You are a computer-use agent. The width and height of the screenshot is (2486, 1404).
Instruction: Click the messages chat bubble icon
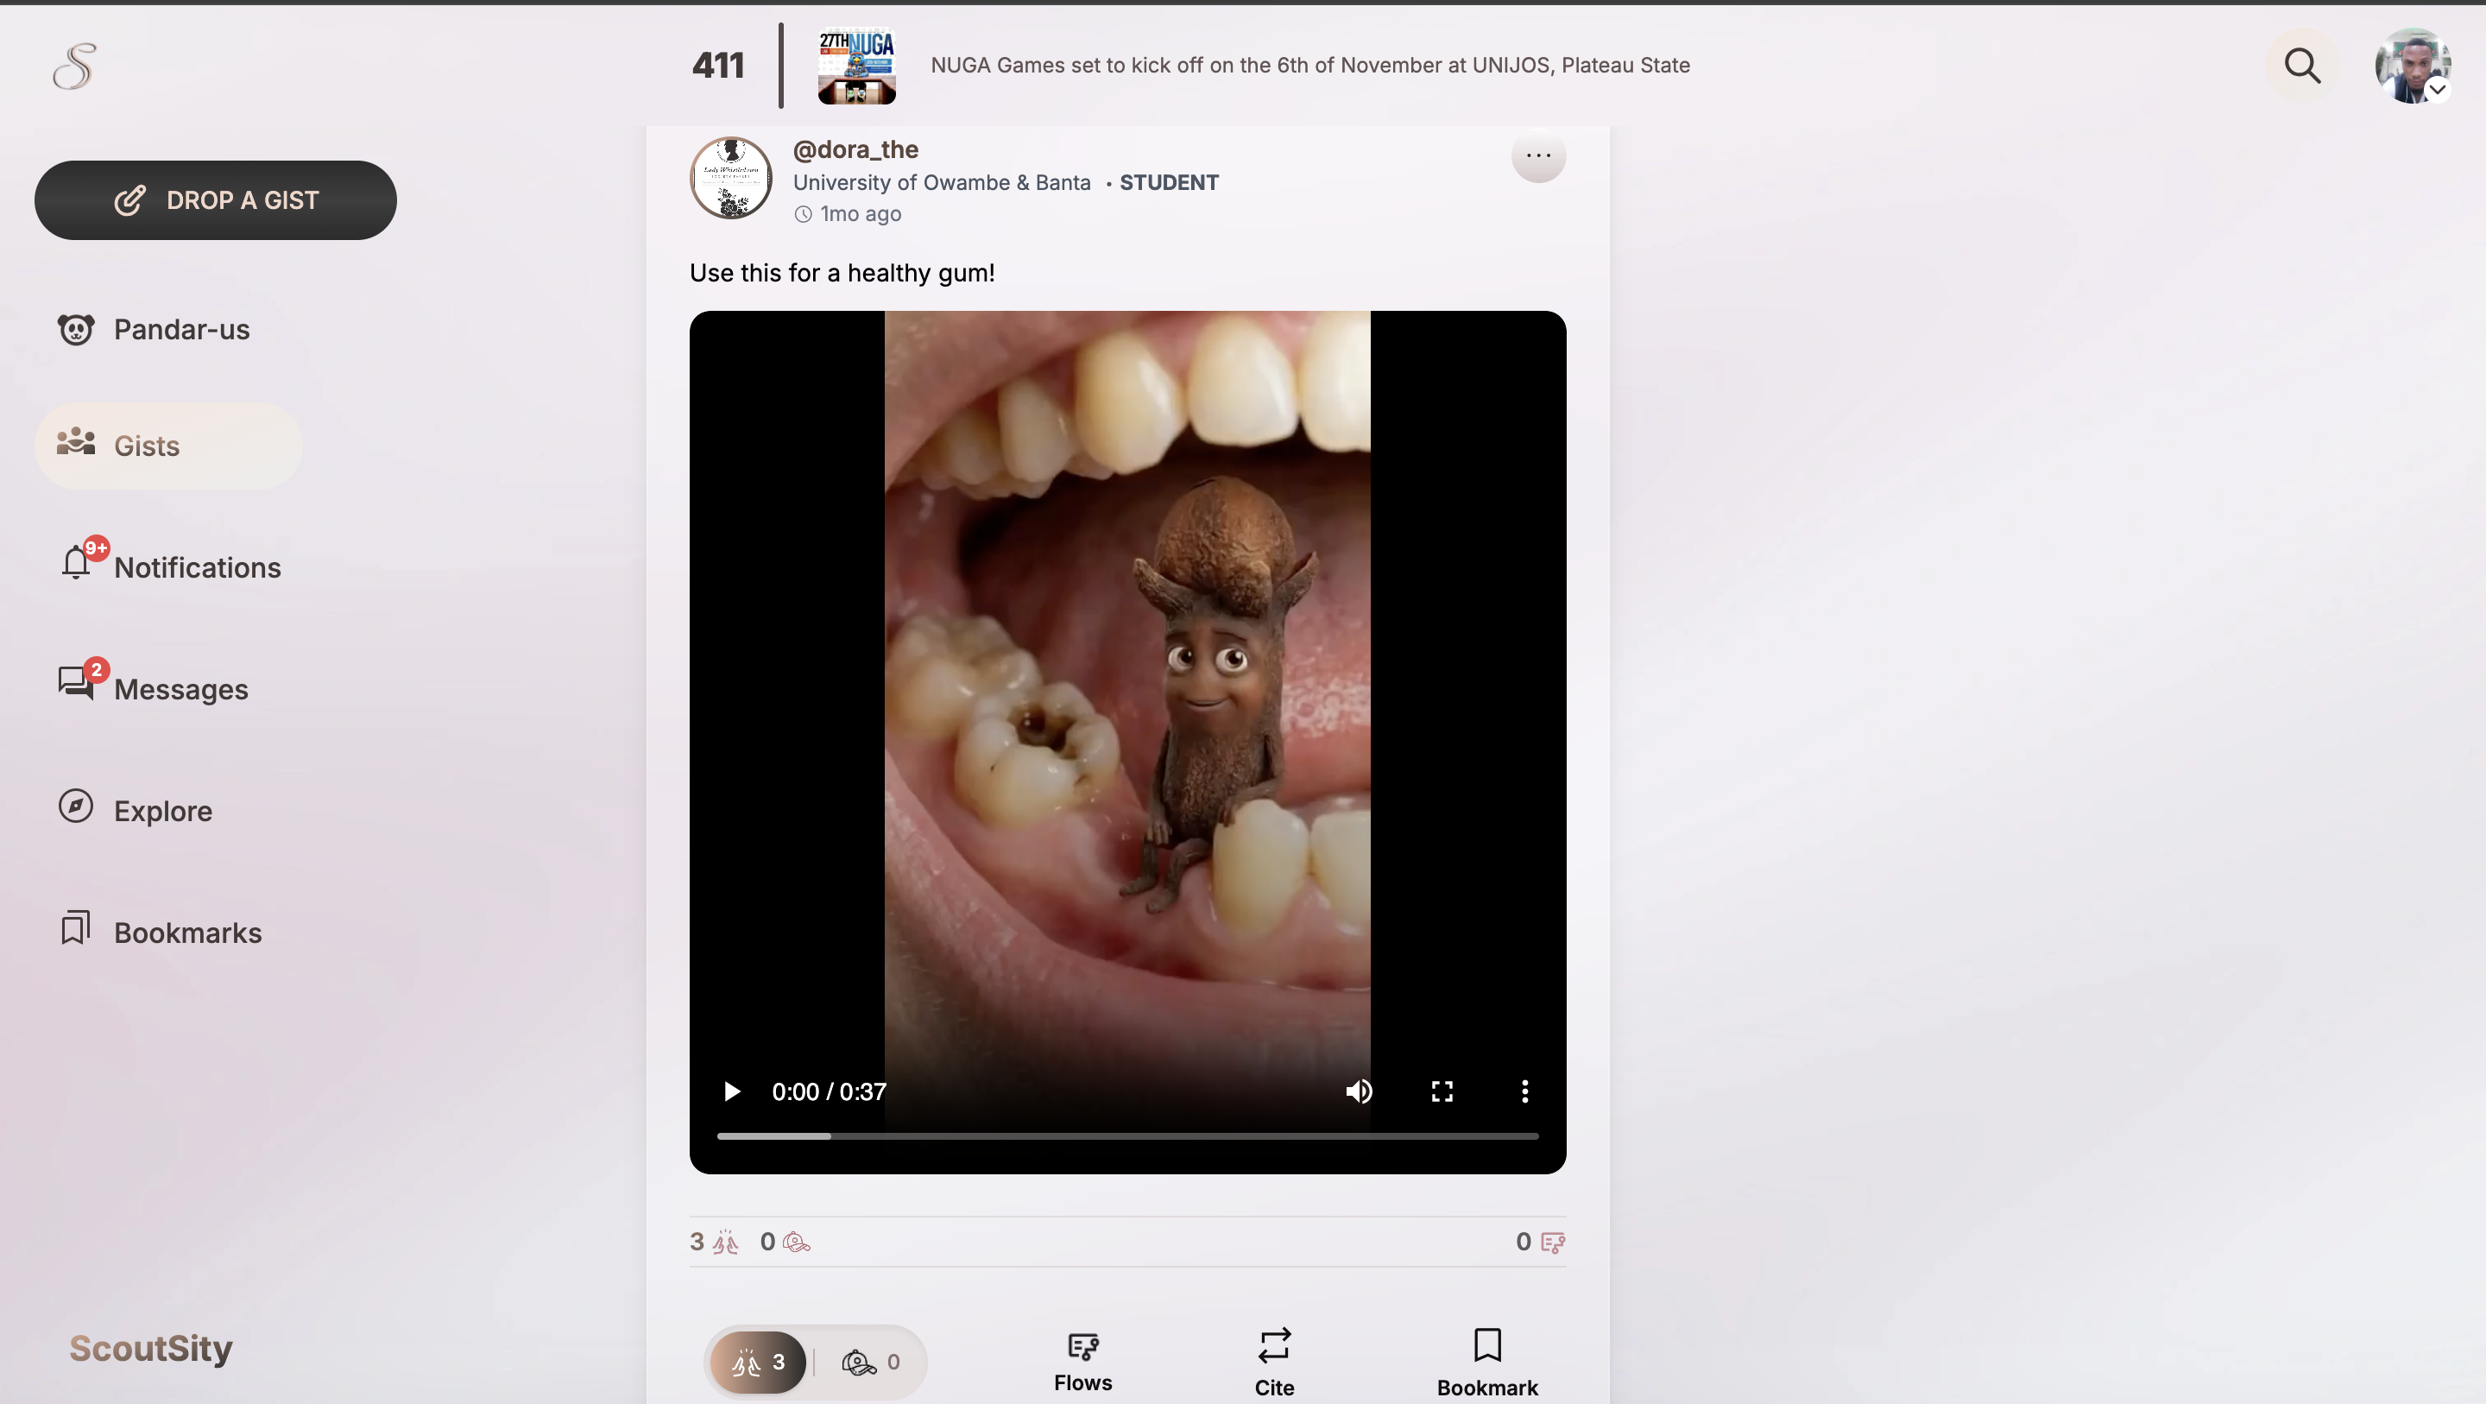75,684
